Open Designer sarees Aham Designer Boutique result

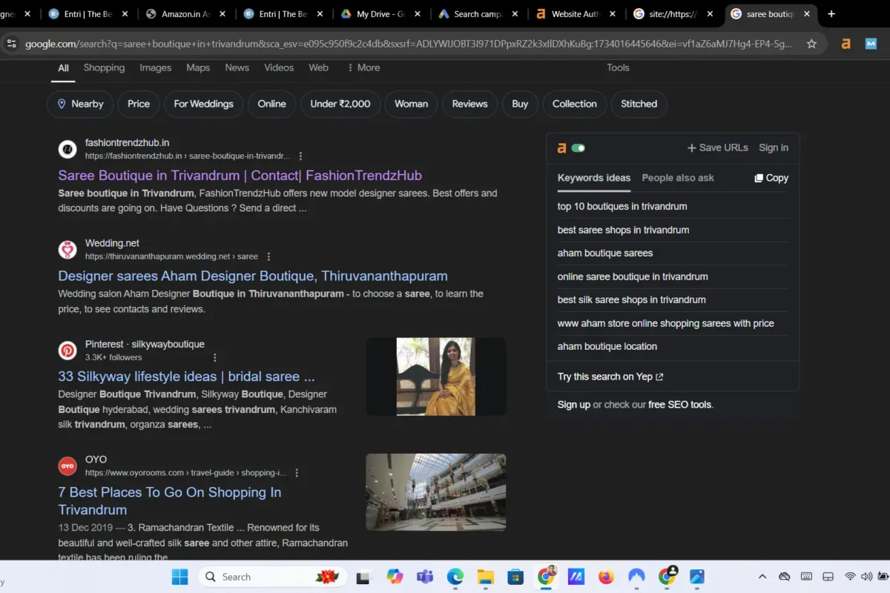tap(253, 276)
